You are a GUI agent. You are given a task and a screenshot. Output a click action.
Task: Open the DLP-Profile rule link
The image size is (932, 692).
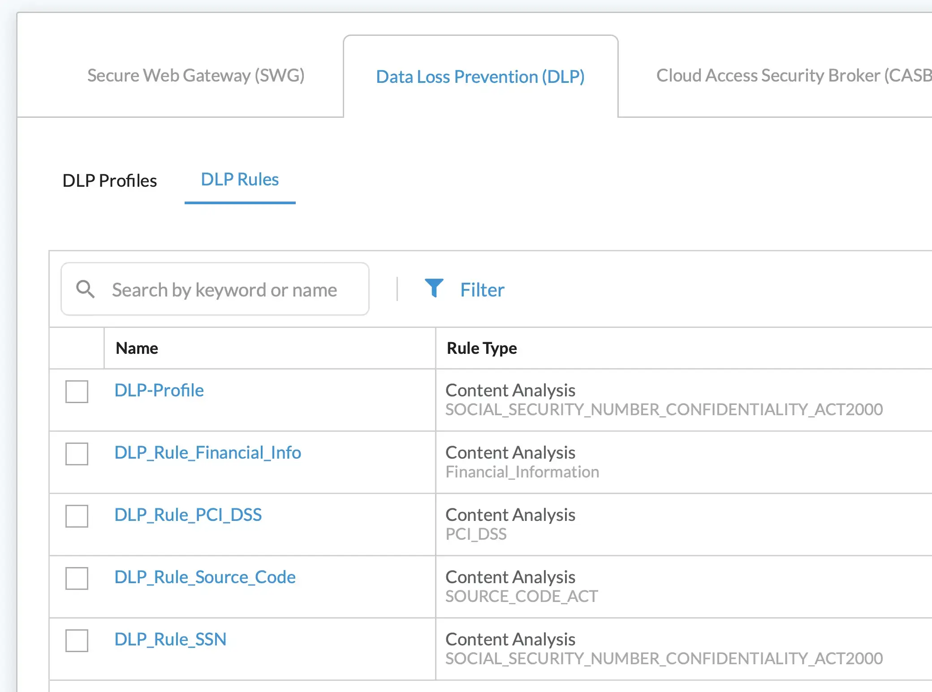159,390
